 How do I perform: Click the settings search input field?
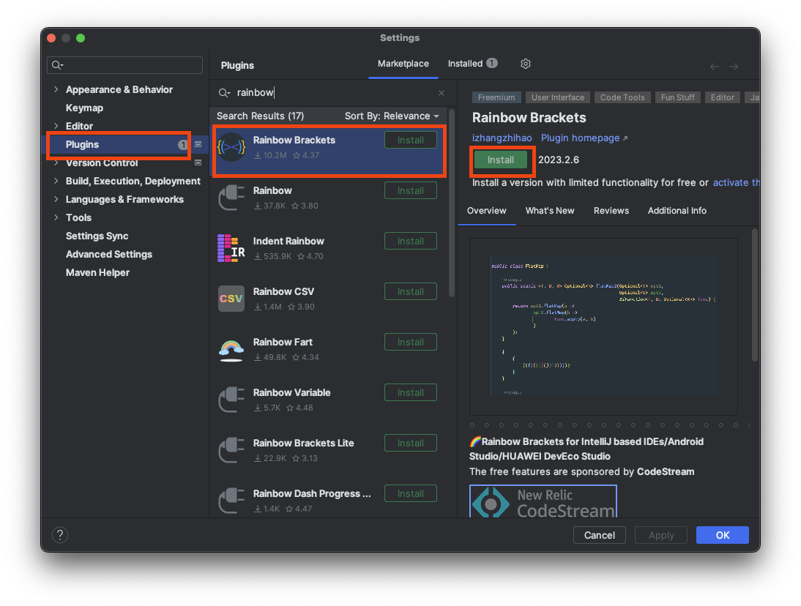[x=124, y=65]
